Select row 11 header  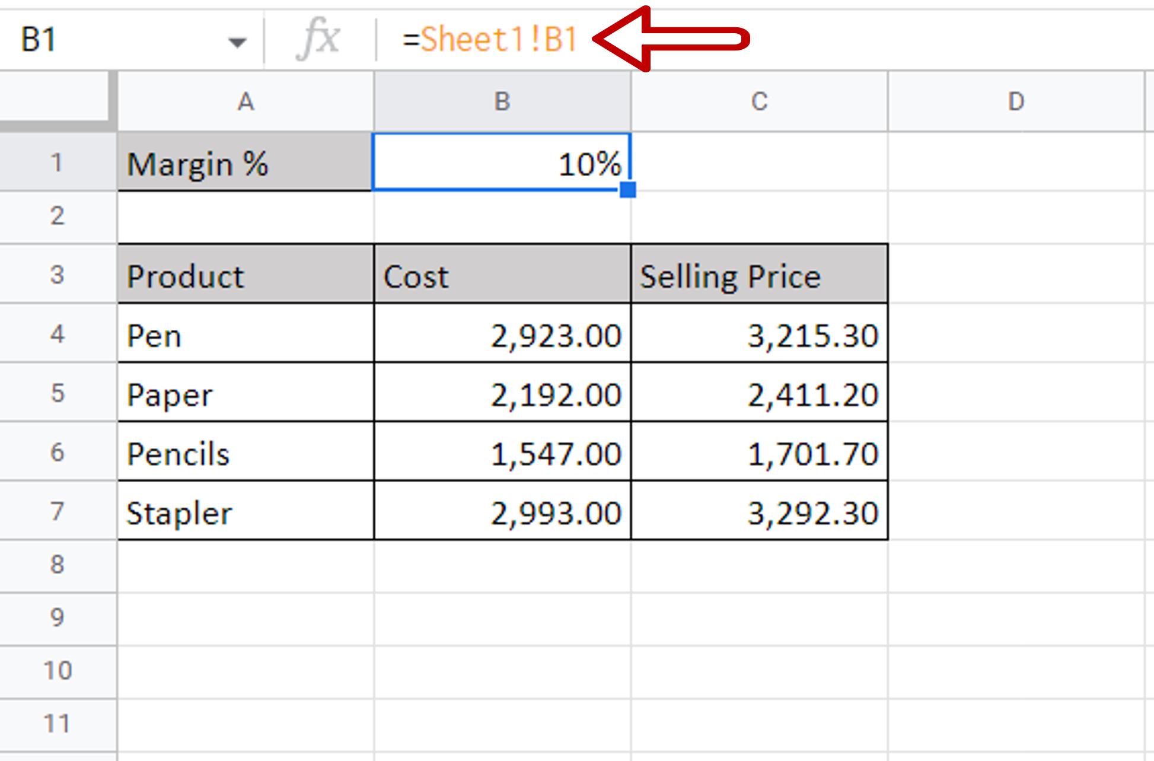[x=58, y=725]
